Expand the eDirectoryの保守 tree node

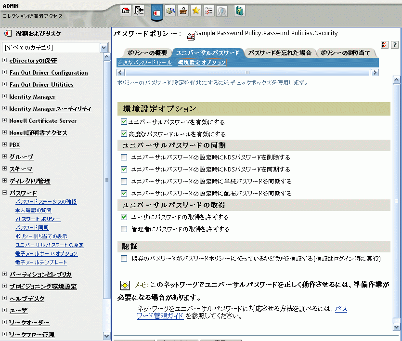4,61
